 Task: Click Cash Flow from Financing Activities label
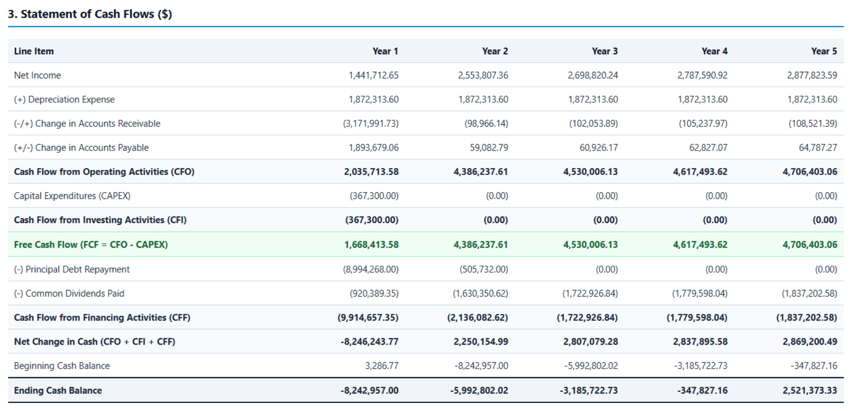click(x=102, y=318)
